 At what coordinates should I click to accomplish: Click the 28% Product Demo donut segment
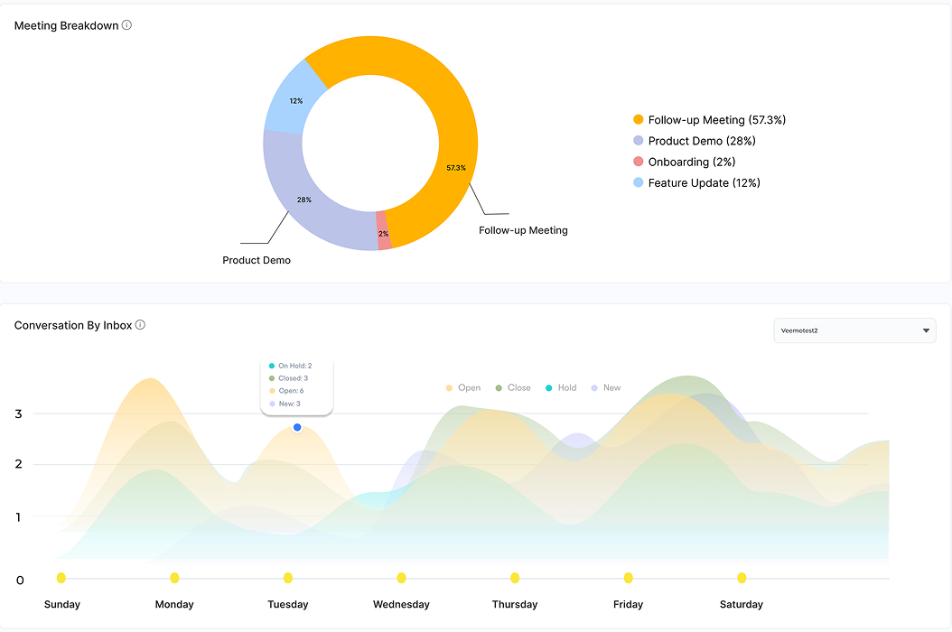303,200
